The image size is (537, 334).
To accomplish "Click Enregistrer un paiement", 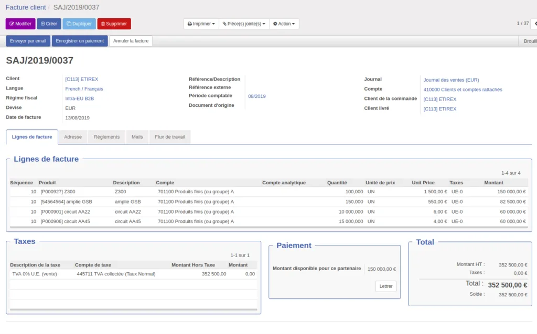I will [x=80, y=41].
